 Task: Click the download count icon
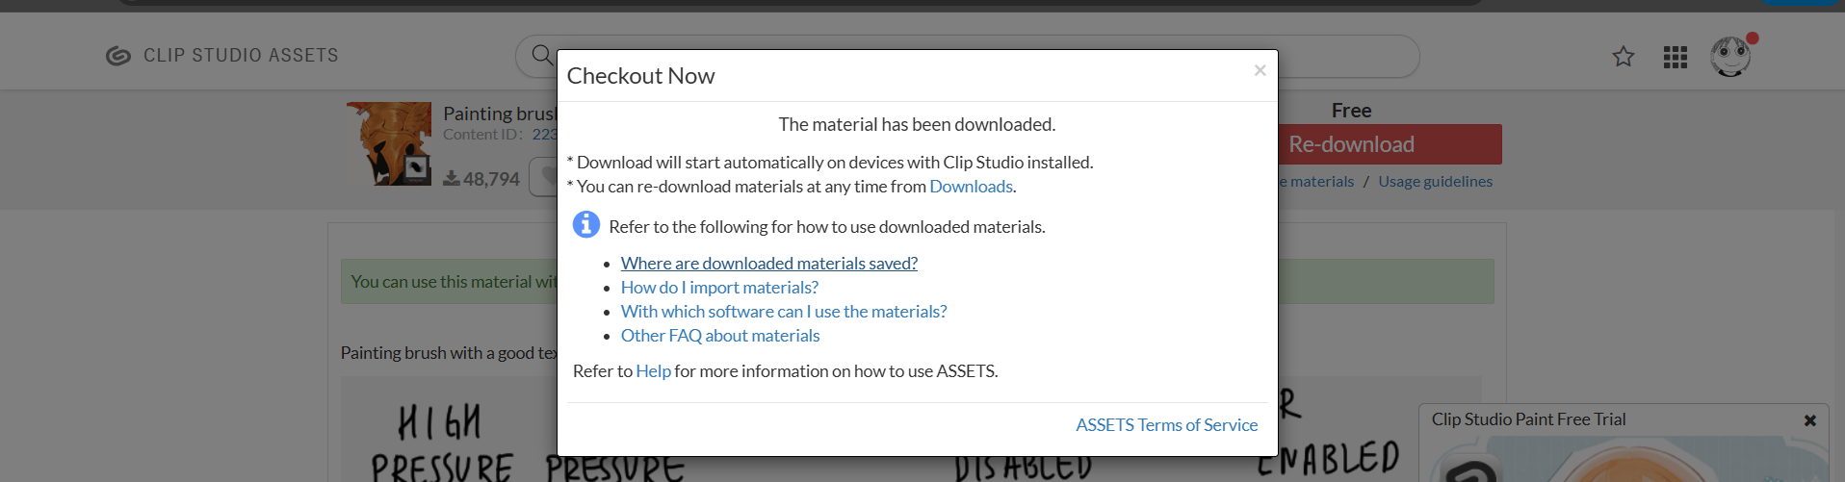[451, 179]
